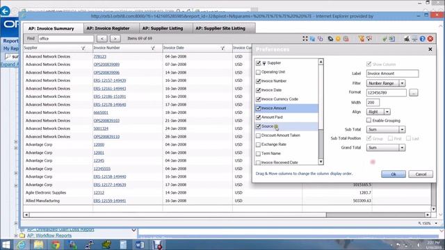
Task: Open invoice link 12345555
Action: point(102,169)
